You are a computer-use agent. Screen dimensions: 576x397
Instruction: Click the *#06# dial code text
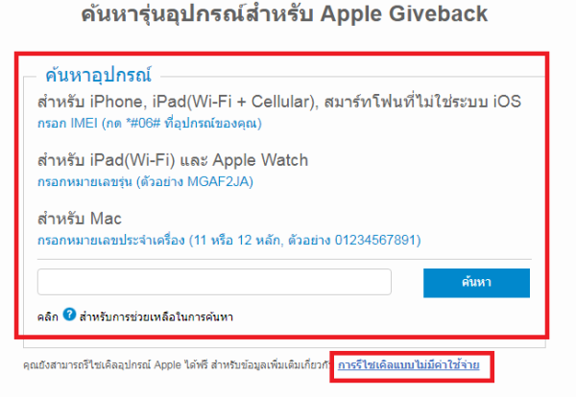point(143,124)
